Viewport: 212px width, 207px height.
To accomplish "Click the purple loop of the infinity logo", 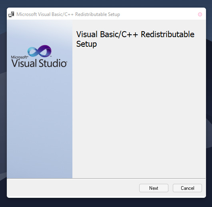I will tap(46, 50).
